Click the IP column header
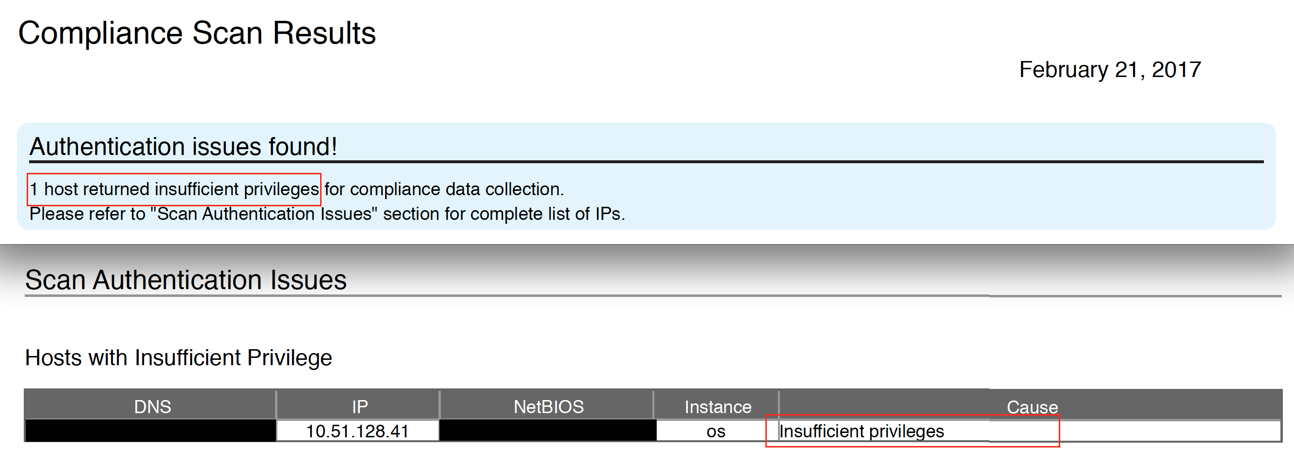This screenshot has height=463, width=1294. pyautogui.click(x=360, y=407)
